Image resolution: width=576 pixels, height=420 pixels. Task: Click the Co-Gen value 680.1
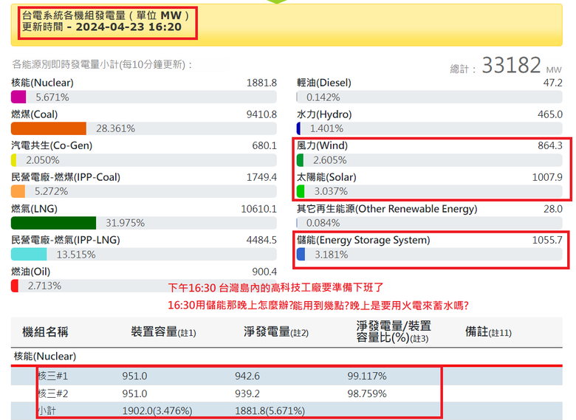tap(264, 145)
